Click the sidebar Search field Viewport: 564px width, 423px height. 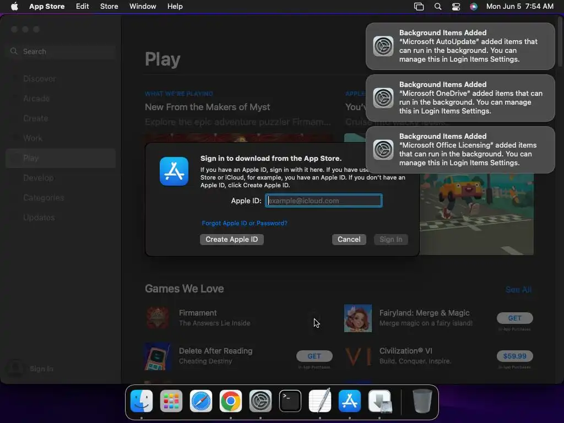coord(61,51)
